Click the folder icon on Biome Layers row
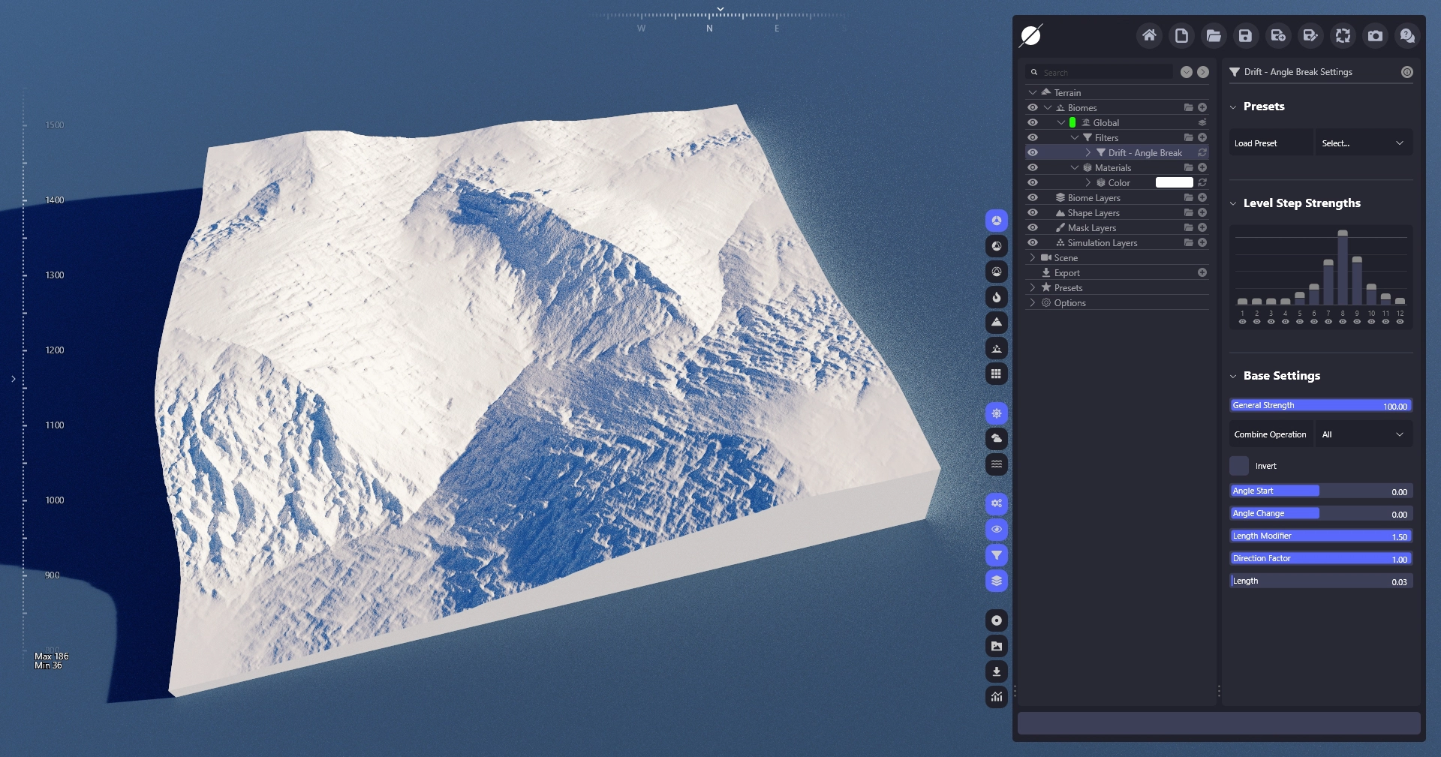The height and width of the screenshot is (757, 1441). click(x=1189, y=197)
